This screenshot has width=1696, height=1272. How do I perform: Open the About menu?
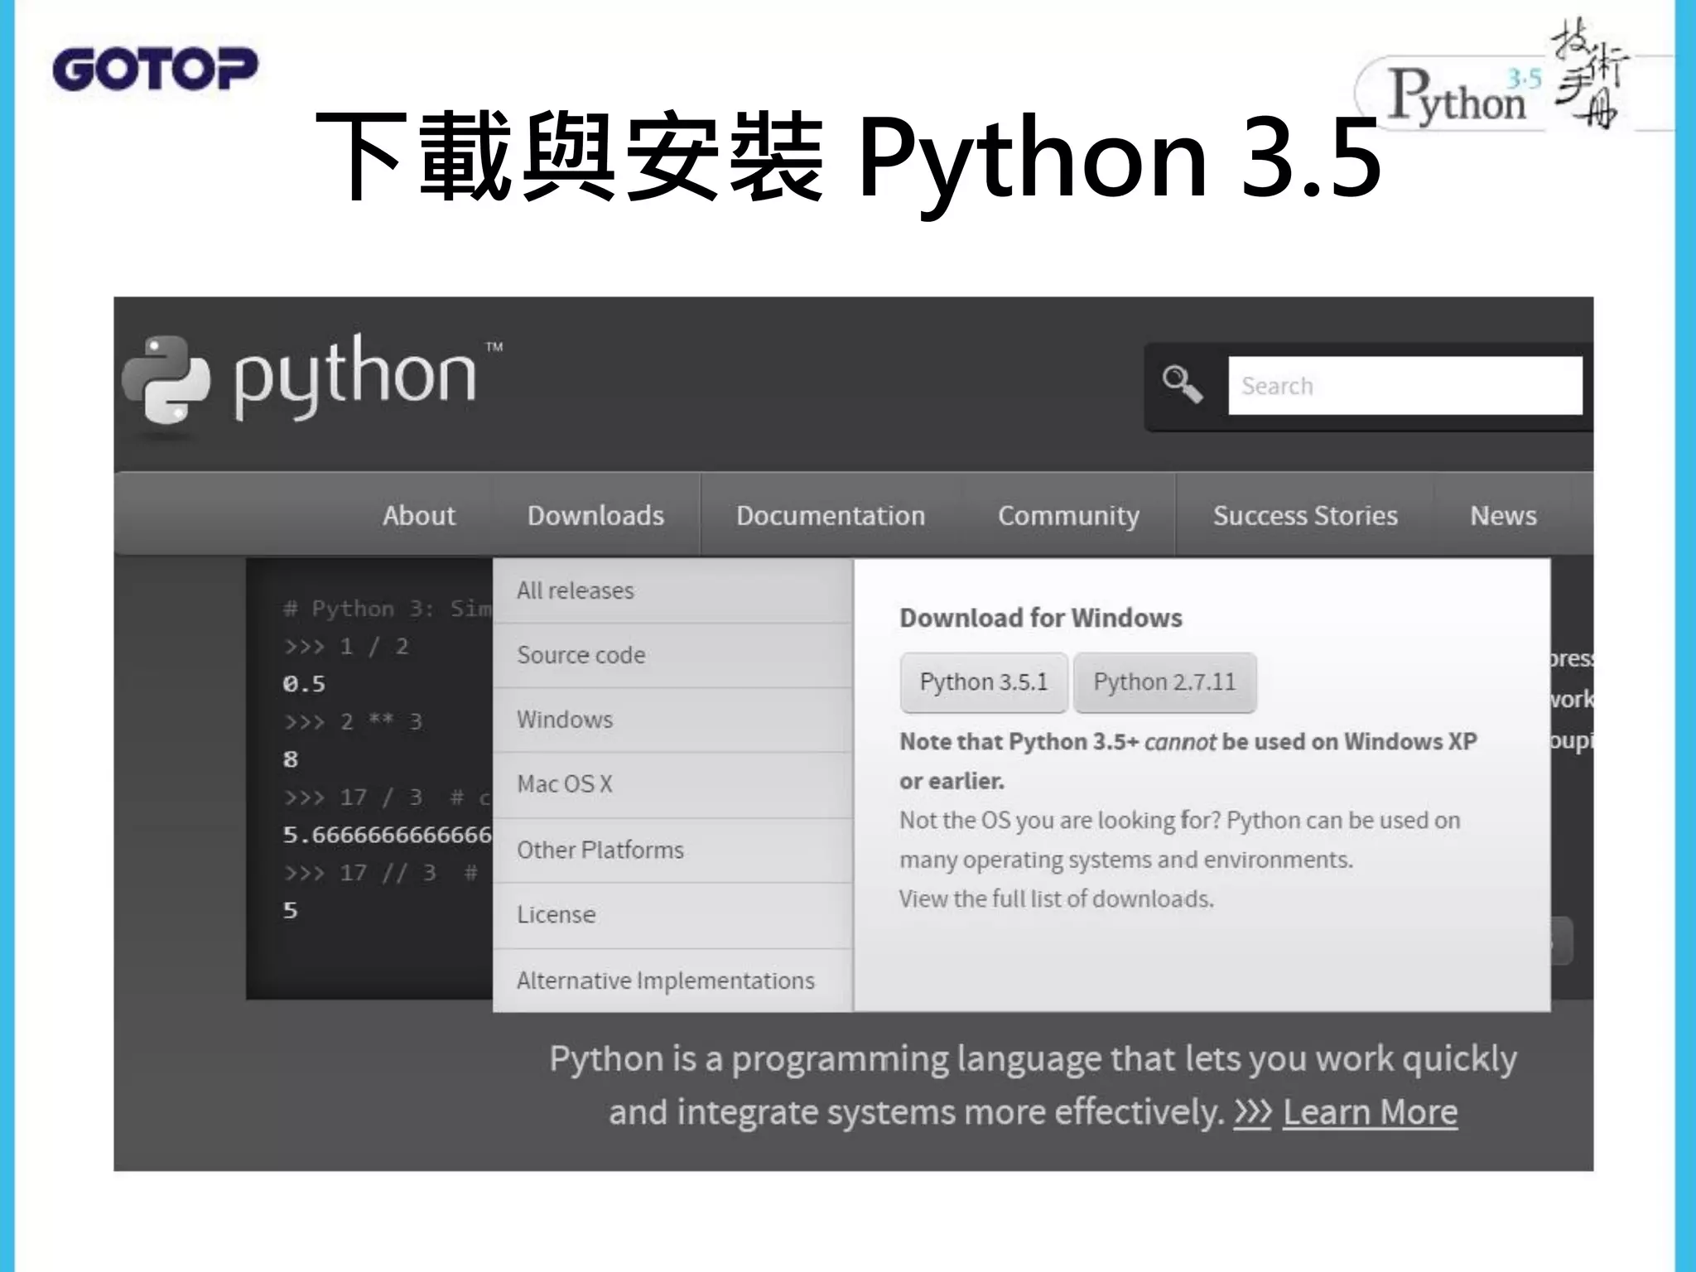(x=418, y=515)
